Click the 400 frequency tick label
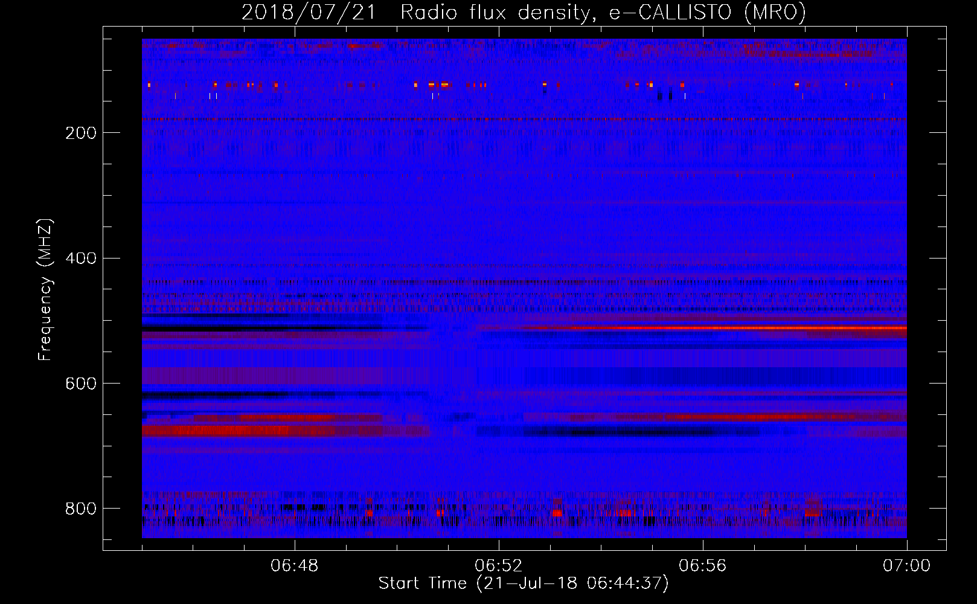This screenshot has height=604, width=977. [x=81, y=259]
